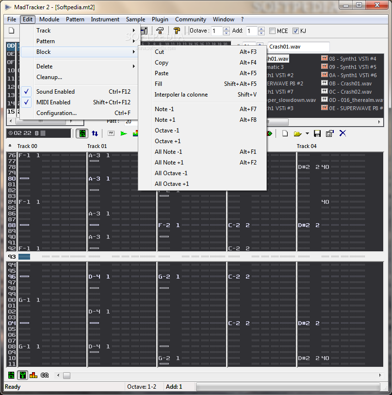Click bottom-left green pattern view icon

tap(11, 375)
